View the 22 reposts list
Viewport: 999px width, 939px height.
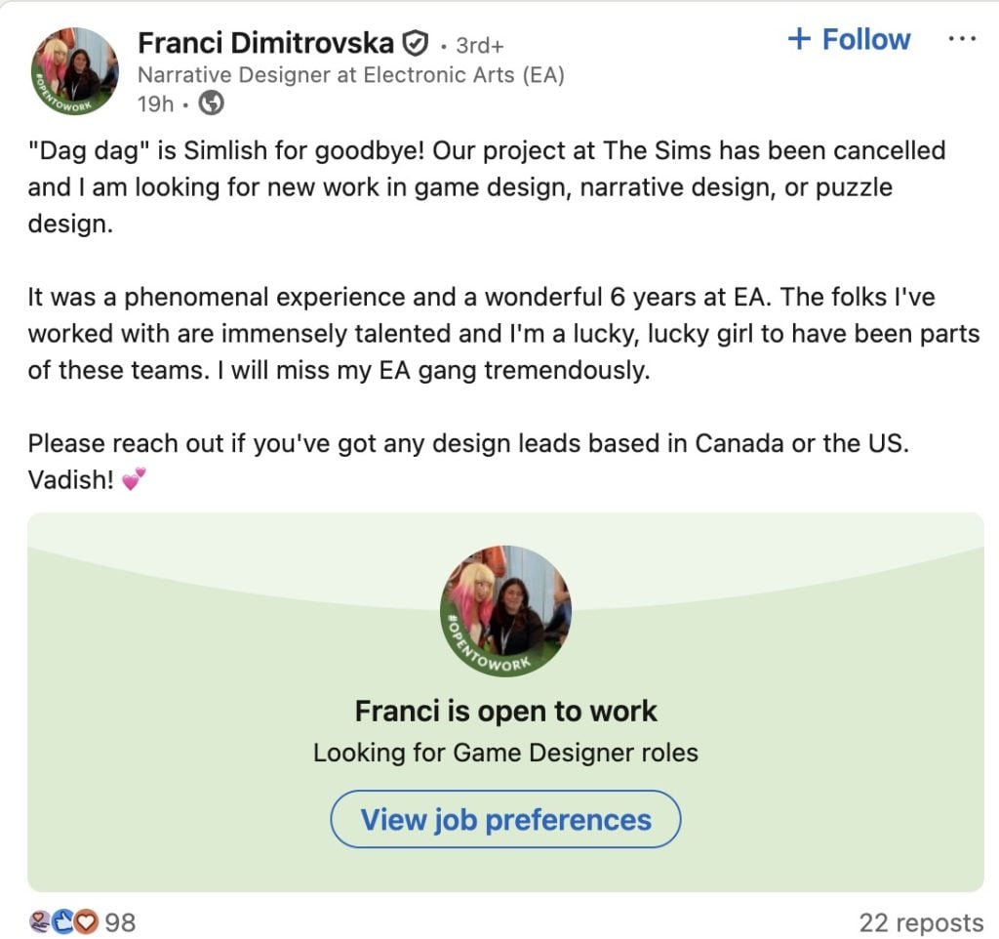pos(921,922)
